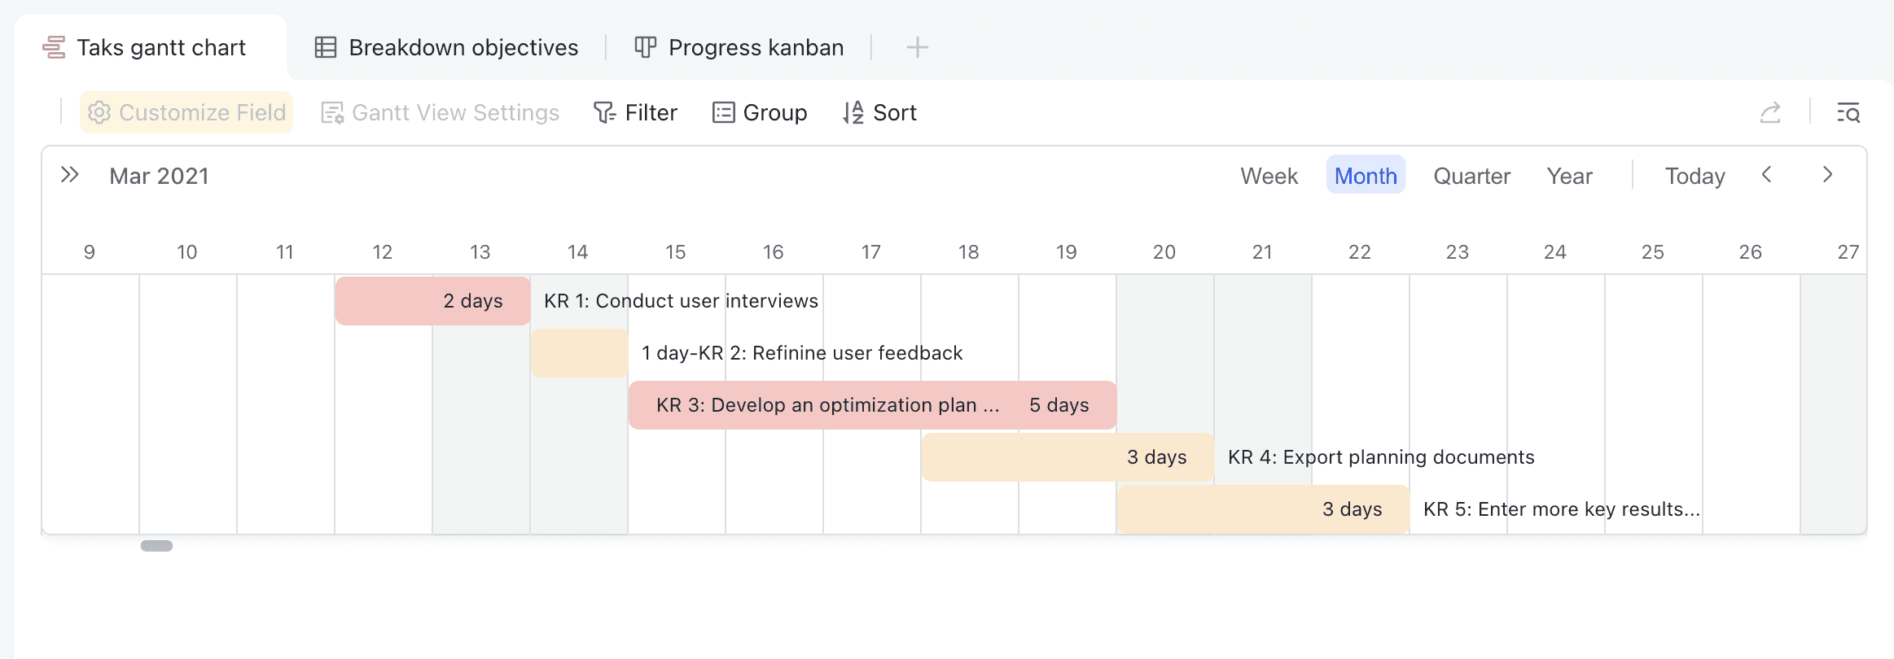
Task: Click the Customize Field gear icon
Action: (99, 112)
